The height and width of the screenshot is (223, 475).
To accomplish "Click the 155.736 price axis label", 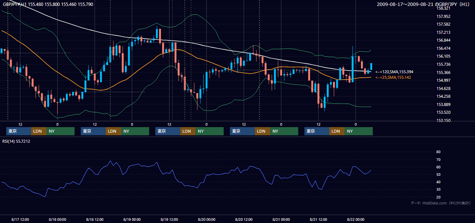I will (443, 64).
